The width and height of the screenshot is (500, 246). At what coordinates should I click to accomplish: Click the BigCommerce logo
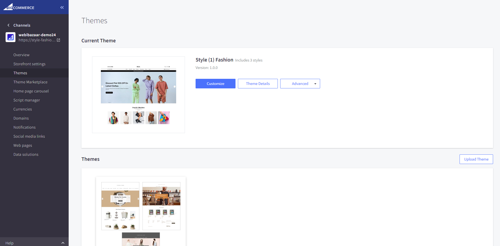[x=19, y=7]
